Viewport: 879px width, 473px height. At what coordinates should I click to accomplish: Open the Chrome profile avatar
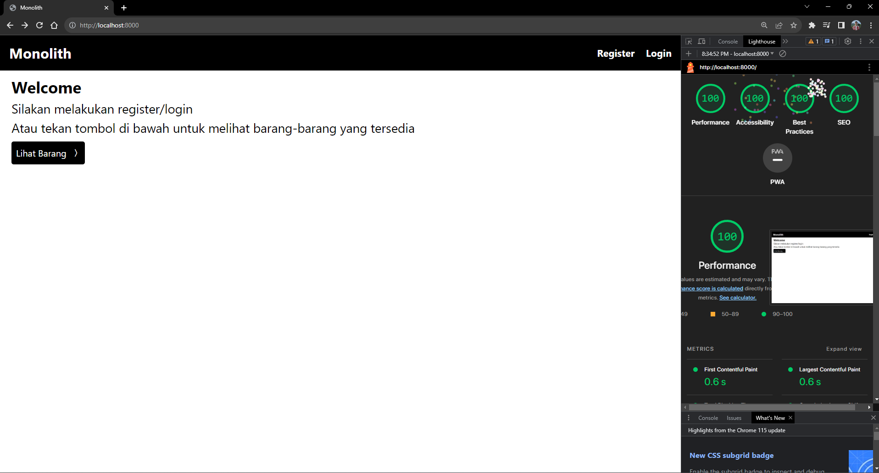tap(856, 25)
